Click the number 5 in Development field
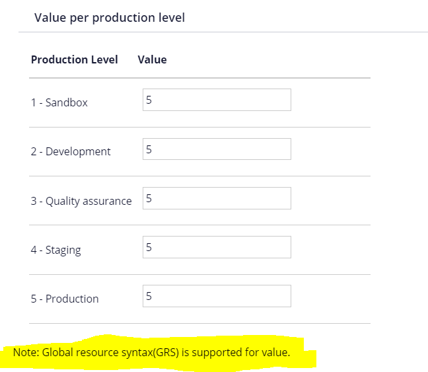This screenshot has height=372, width=428. [149, 149]
